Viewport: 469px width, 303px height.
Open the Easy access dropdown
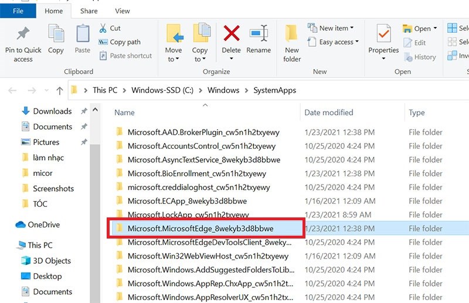tap(333, 42)
